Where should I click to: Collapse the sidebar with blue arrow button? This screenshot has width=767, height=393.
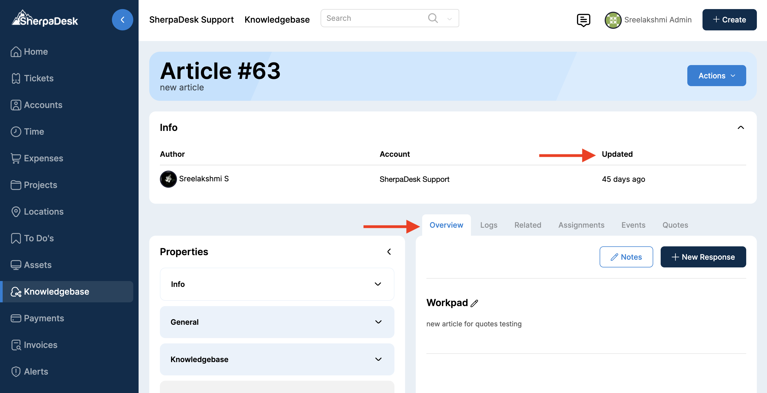pyautogui.click(x=122, y=20)
